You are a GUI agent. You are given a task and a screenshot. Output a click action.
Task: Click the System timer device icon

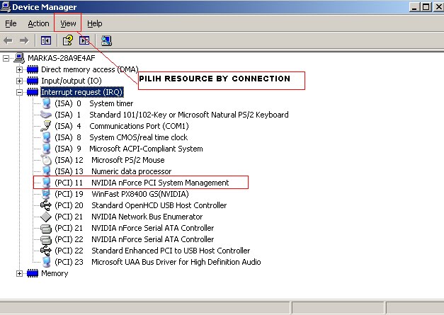click(46, 103)
